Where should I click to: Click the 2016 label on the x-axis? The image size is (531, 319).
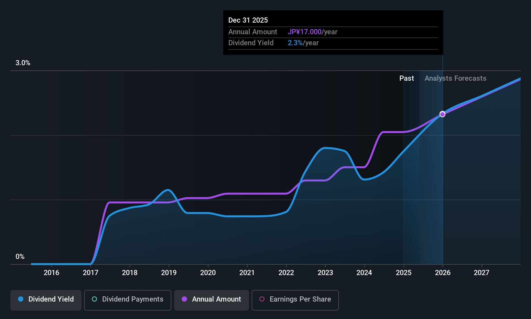tap(51, 273)
